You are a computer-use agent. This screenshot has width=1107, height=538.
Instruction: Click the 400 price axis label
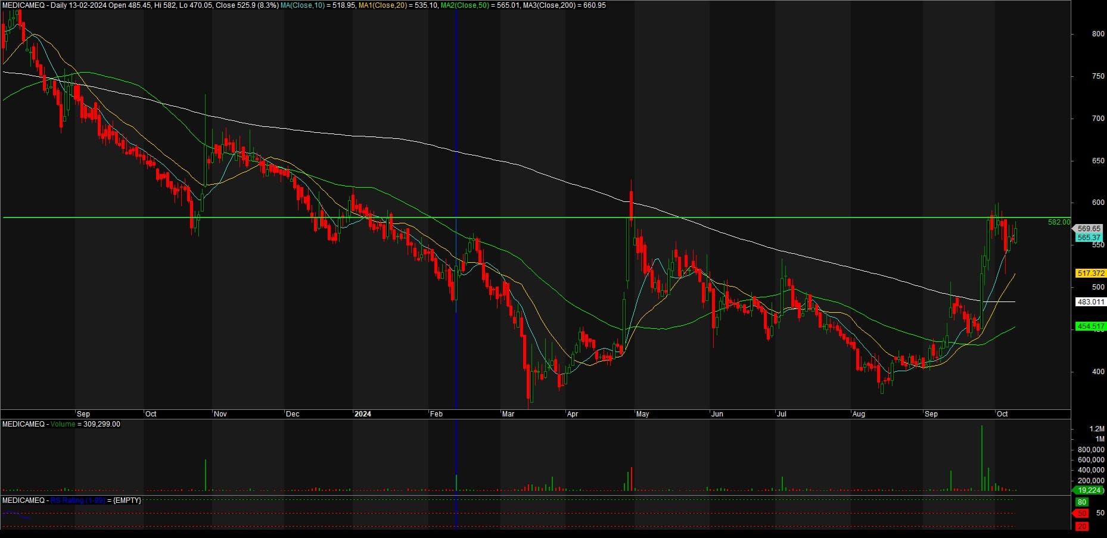pos(1098,372)
